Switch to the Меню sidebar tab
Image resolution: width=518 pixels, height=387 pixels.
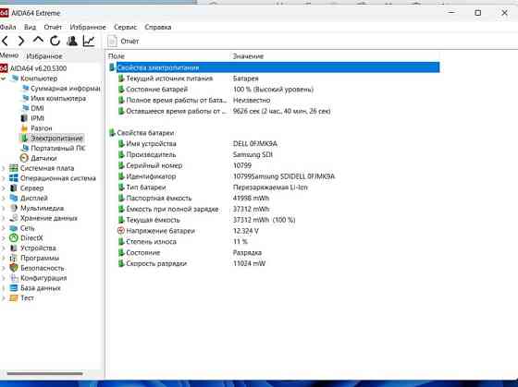click(x=9, y=55)
